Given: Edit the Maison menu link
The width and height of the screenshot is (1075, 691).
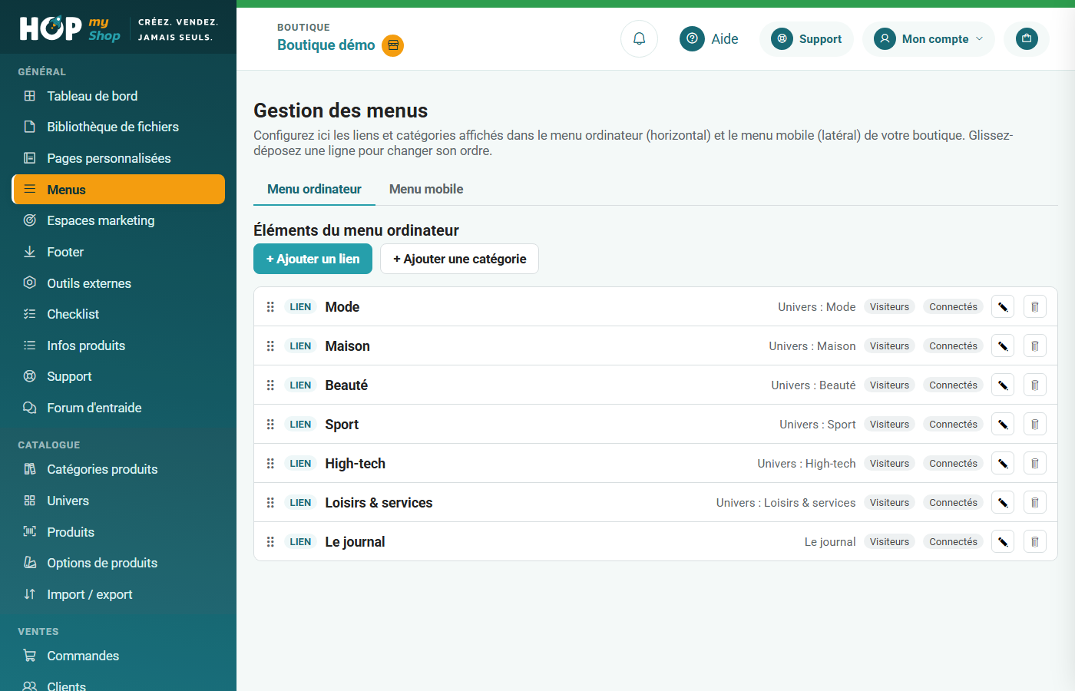Looking at the screenshot, I should 1003,345.
